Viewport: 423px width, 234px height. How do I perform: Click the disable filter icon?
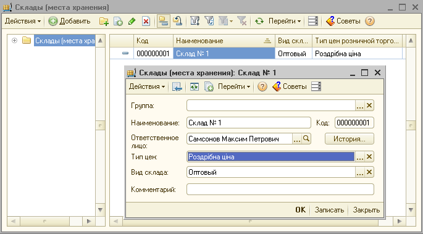point(241,21)
